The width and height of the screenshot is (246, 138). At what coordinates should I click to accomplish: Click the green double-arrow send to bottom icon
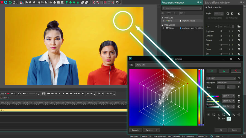click(x=78, y=2)
